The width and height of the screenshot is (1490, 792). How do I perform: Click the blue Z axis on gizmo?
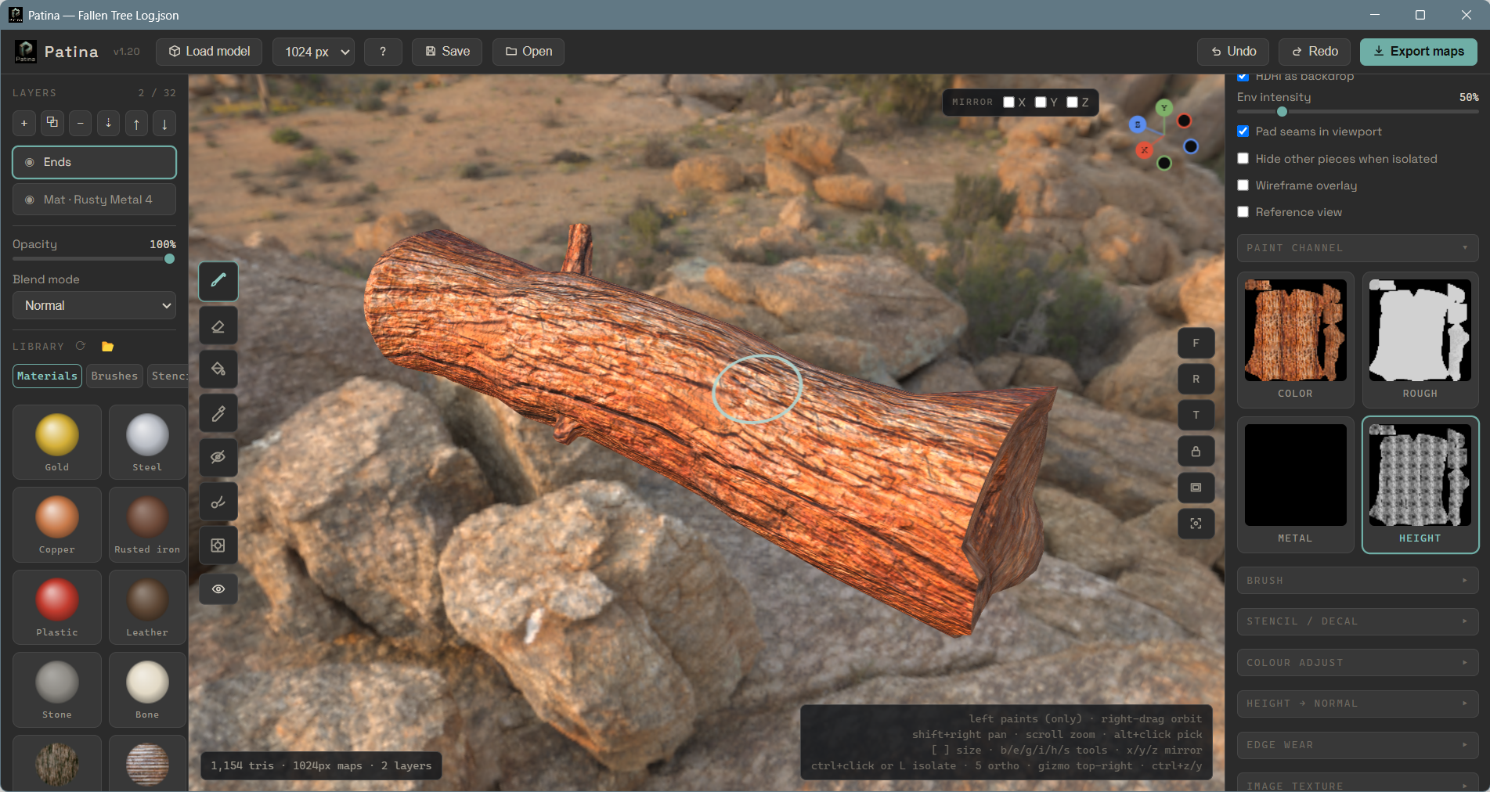pyautogui.click(x=1138, y=124)
